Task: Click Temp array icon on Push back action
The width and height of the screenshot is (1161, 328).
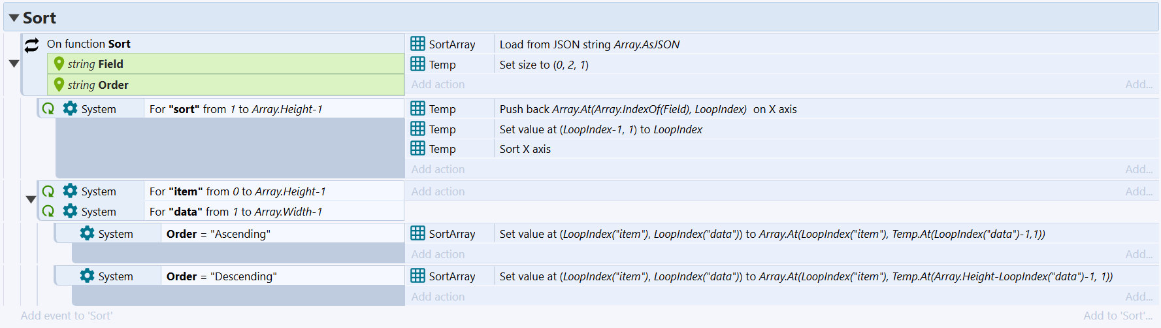Action: tap(417, 108)
